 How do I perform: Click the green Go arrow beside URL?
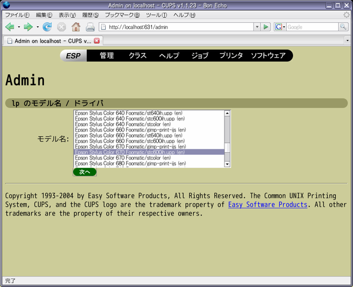click(x=266, y=27)
